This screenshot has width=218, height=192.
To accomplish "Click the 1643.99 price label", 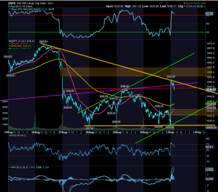I will click(70, 91).
